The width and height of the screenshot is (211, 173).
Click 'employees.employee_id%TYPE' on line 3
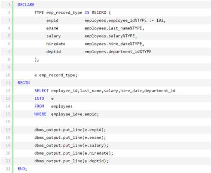[x=116, y=21]
